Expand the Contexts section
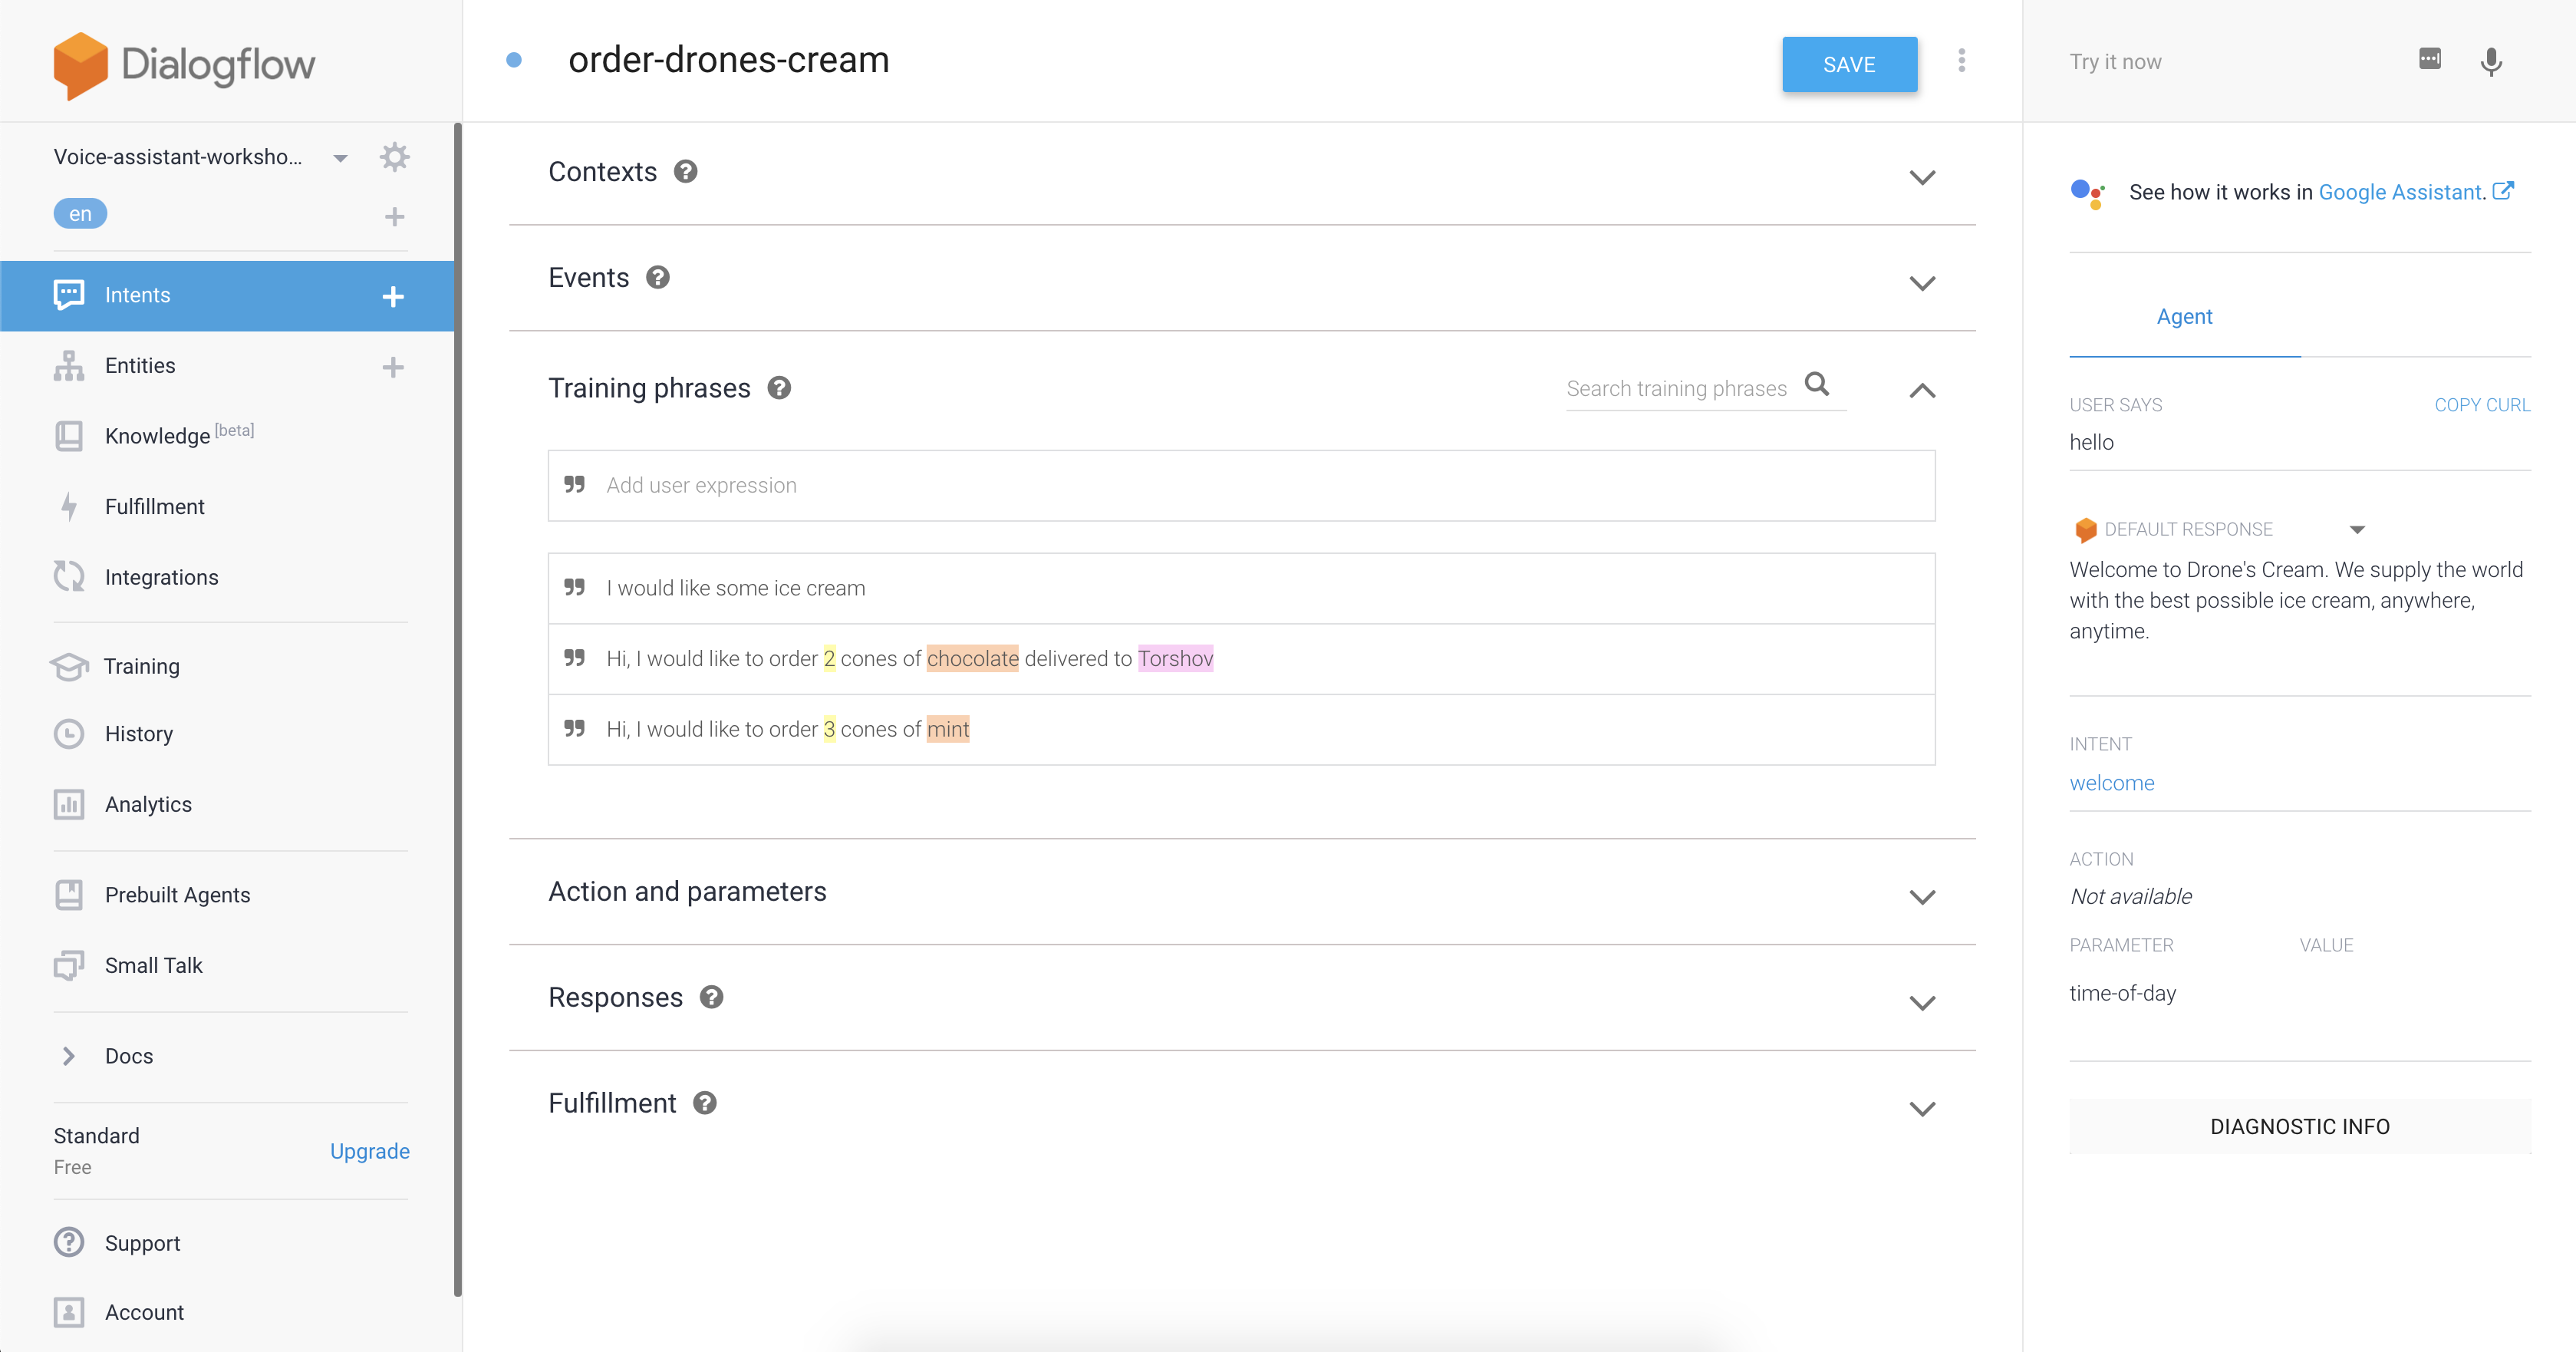The width and height of the screenshot is (2576, 1352). click(1922, 178)
